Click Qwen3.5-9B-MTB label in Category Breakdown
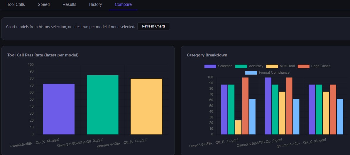The height and width of the screenshot is (155, 350). coord(259,143)
